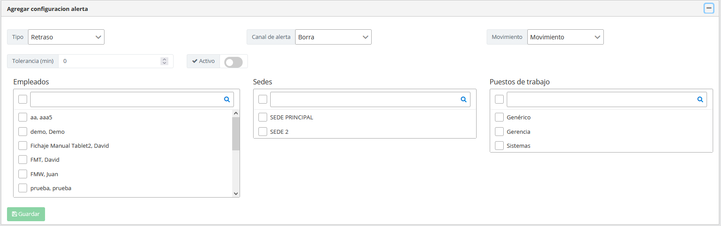Click the Empleados list scrollbar thumb
Screen dimensions: 721x226
236,133
